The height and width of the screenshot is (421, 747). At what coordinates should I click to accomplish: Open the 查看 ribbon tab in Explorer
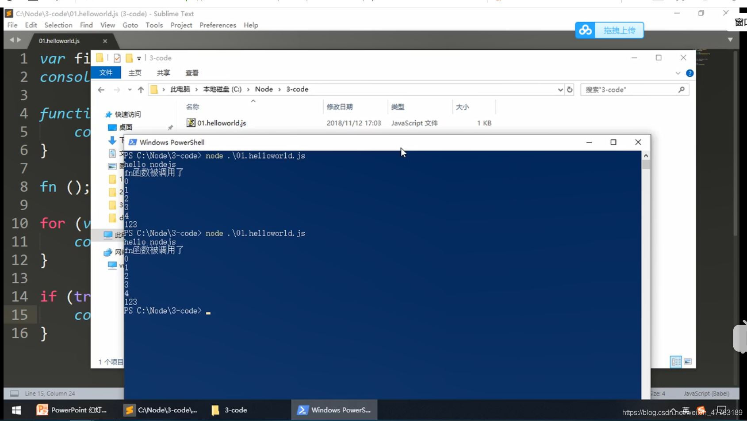[192, 73]
